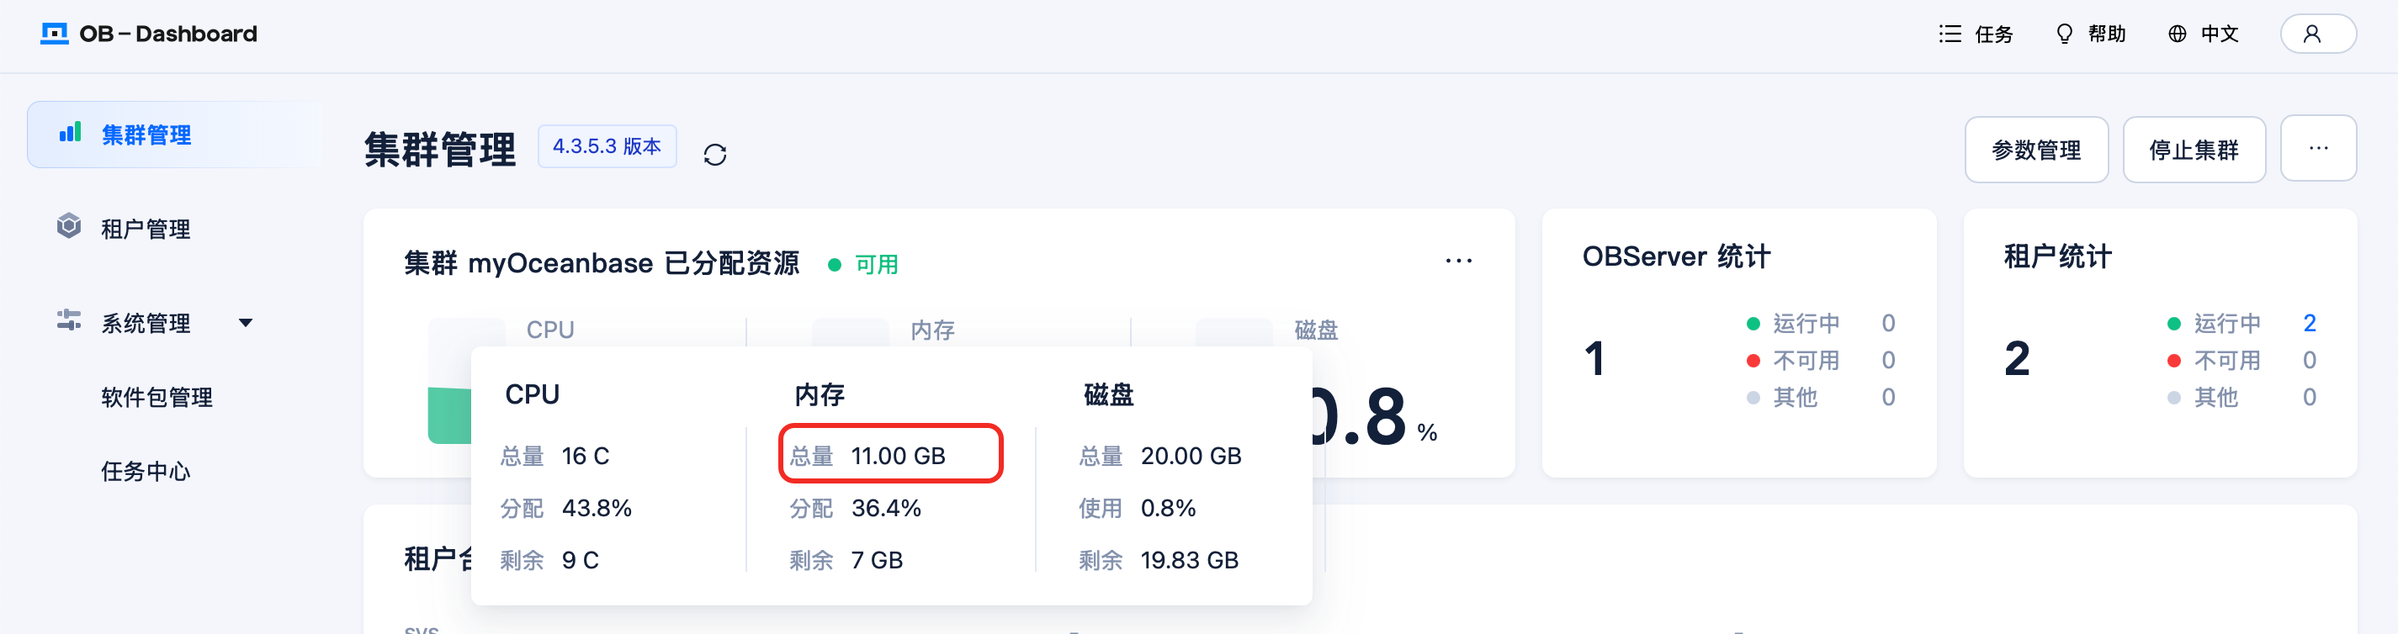The height and width of the screenshot is (634, 2398).
Task: Click the 租户统计 heading
Action: (2057, 256)
